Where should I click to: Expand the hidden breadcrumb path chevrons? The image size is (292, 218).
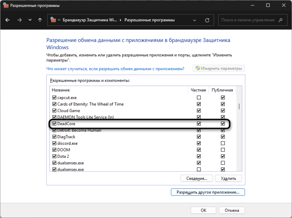[x=59, y=20]
